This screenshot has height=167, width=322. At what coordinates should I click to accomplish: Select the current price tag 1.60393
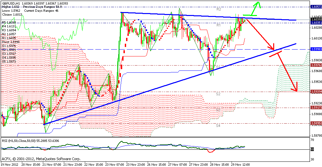tap(315, 20)
